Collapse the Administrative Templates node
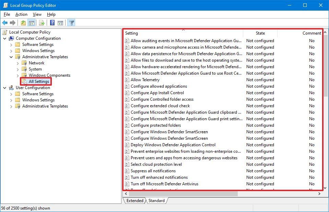The width and height of the screenshot is (329, 212). pos(11,57)
